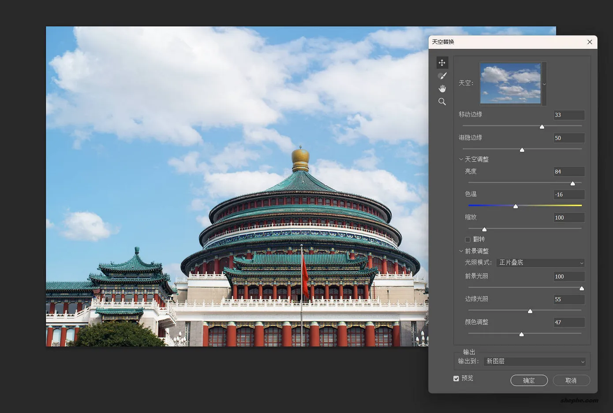Image resolution: width=613 pixels, height=413 pixels.
Task: Click the 颜色调整 slider handle
Action: pos(522,335)
